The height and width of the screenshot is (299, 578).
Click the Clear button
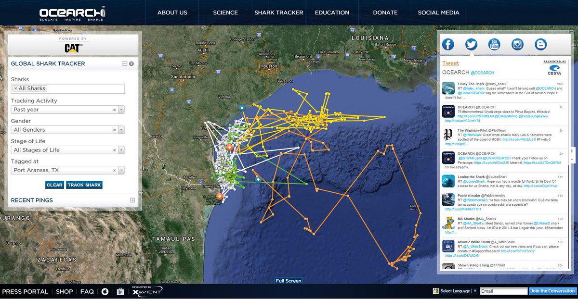(54, 185)
